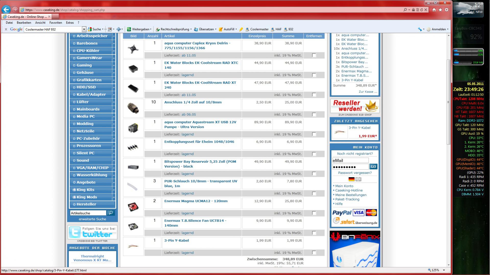This screenshot has width=490, height=275.
Task: Check remove box for Anschluss 1/4 Zoll
Action: (314, 114)
